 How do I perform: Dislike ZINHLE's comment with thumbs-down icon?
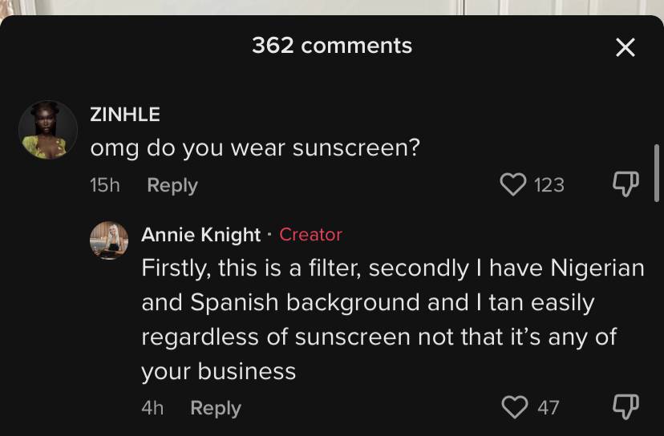(x=626, y=184)
